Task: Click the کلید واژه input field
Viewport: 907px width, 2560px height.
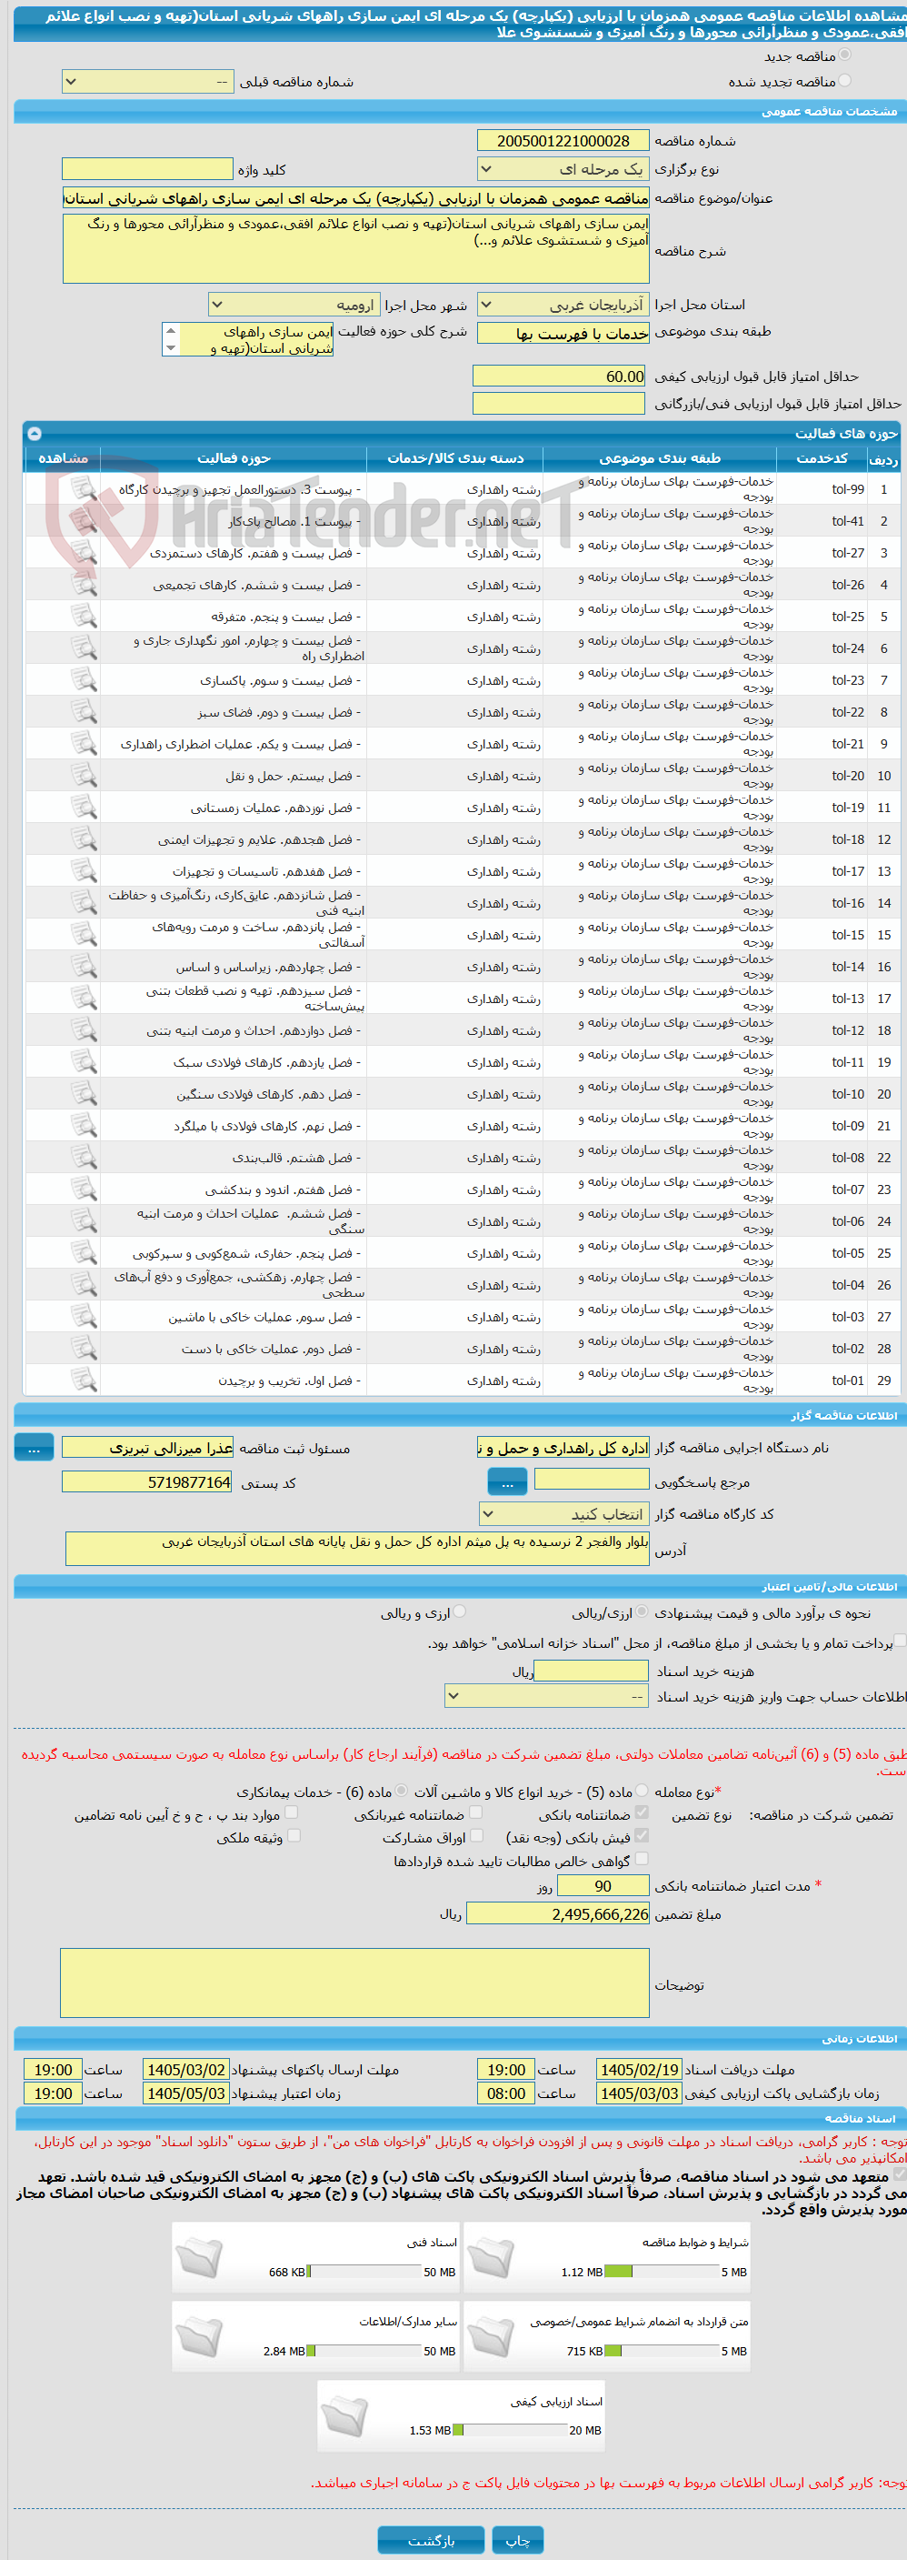Action: pos(147,169)
